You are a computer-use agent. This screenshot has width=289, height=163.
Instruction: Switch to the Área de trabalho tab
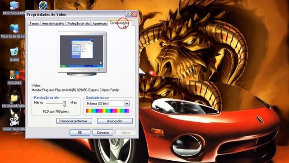coord(53,24)
